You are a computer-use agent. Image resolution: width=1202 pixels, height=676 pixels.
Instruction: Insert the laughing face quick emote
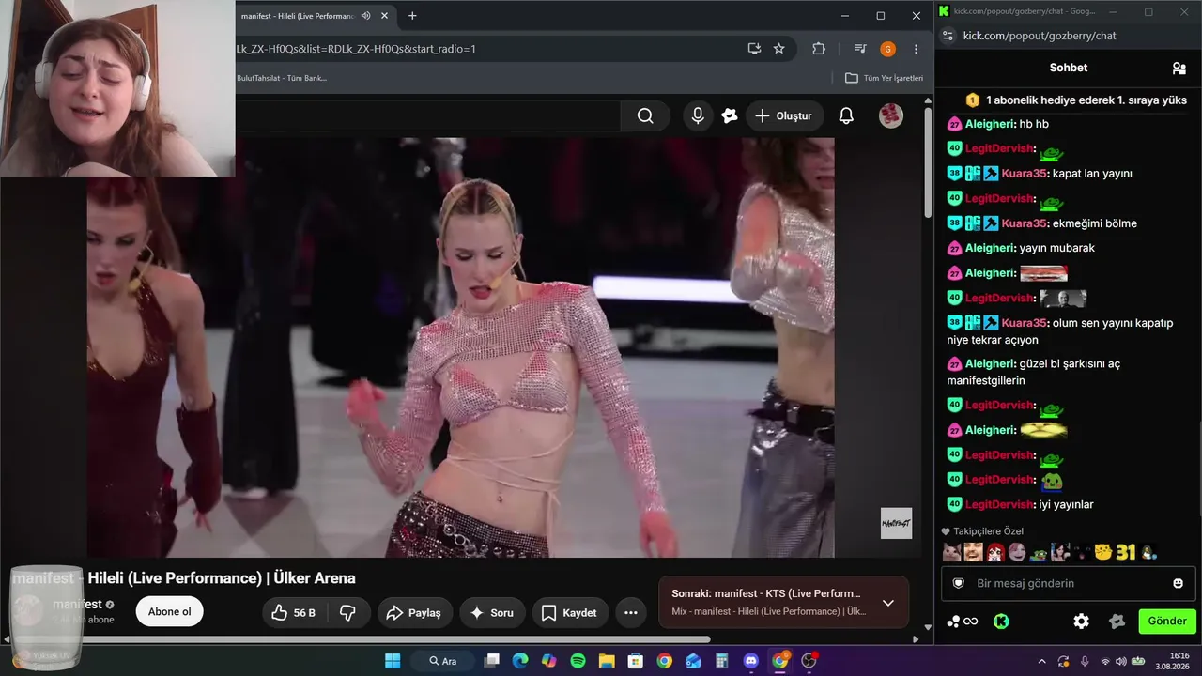(x=974, y=552)
